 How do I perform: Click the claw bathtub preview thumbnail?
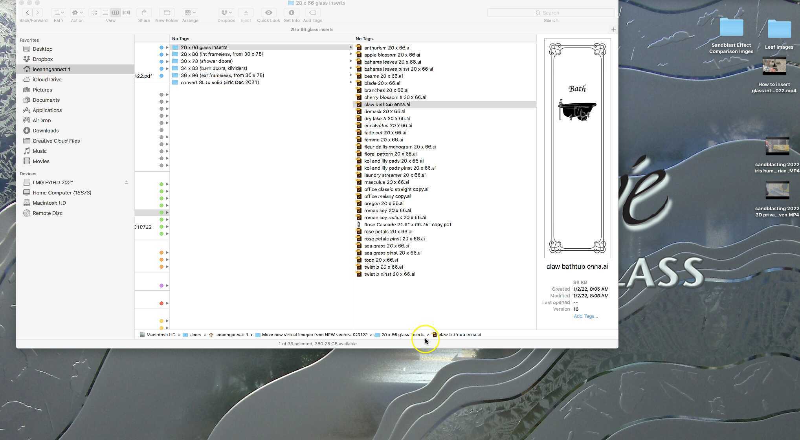[577, 148]
